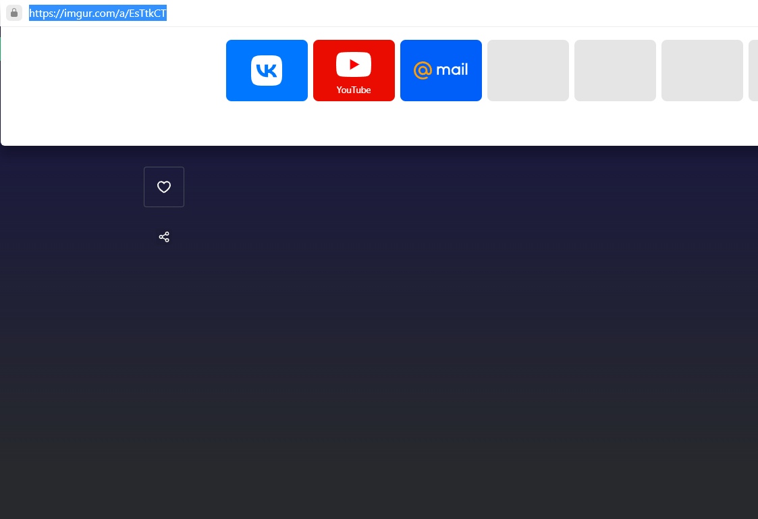Click the share icon below the heart
This screenshot has width=758, height=519.
(x=164, y=237)
